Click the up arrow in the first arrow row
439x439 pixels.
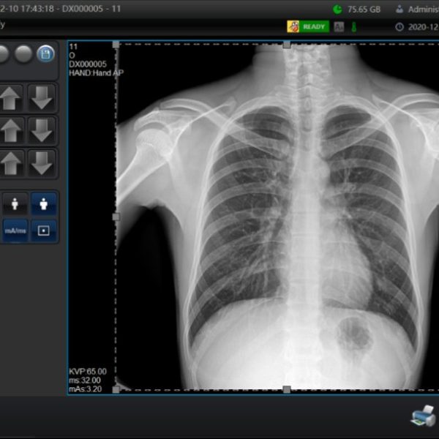[11, 97]
